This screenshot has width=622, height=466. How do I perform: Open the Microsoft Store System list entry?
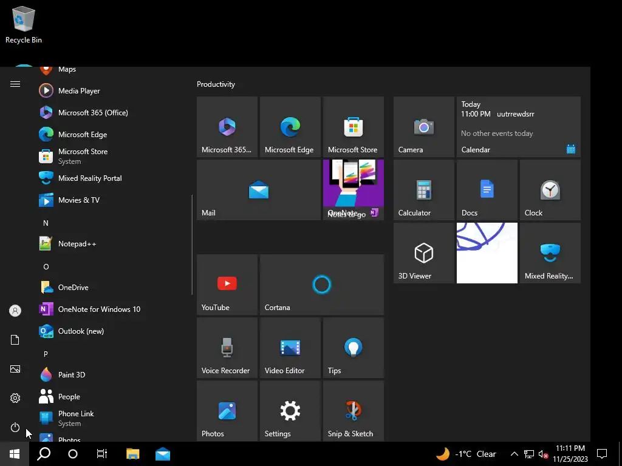click(111, 156)
